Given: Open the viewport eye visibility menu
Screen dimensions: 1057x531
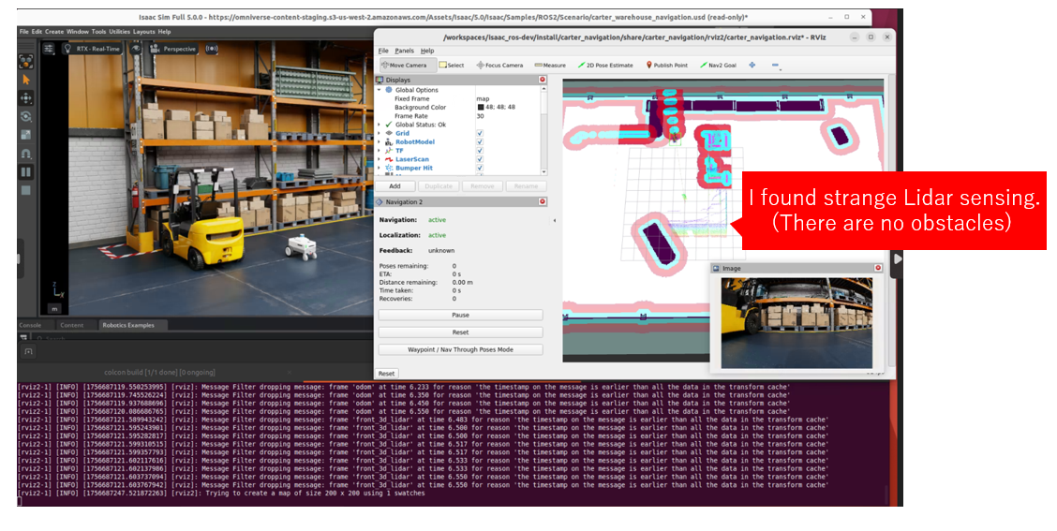Looking at the screenshot, I should tap(136, 49).
